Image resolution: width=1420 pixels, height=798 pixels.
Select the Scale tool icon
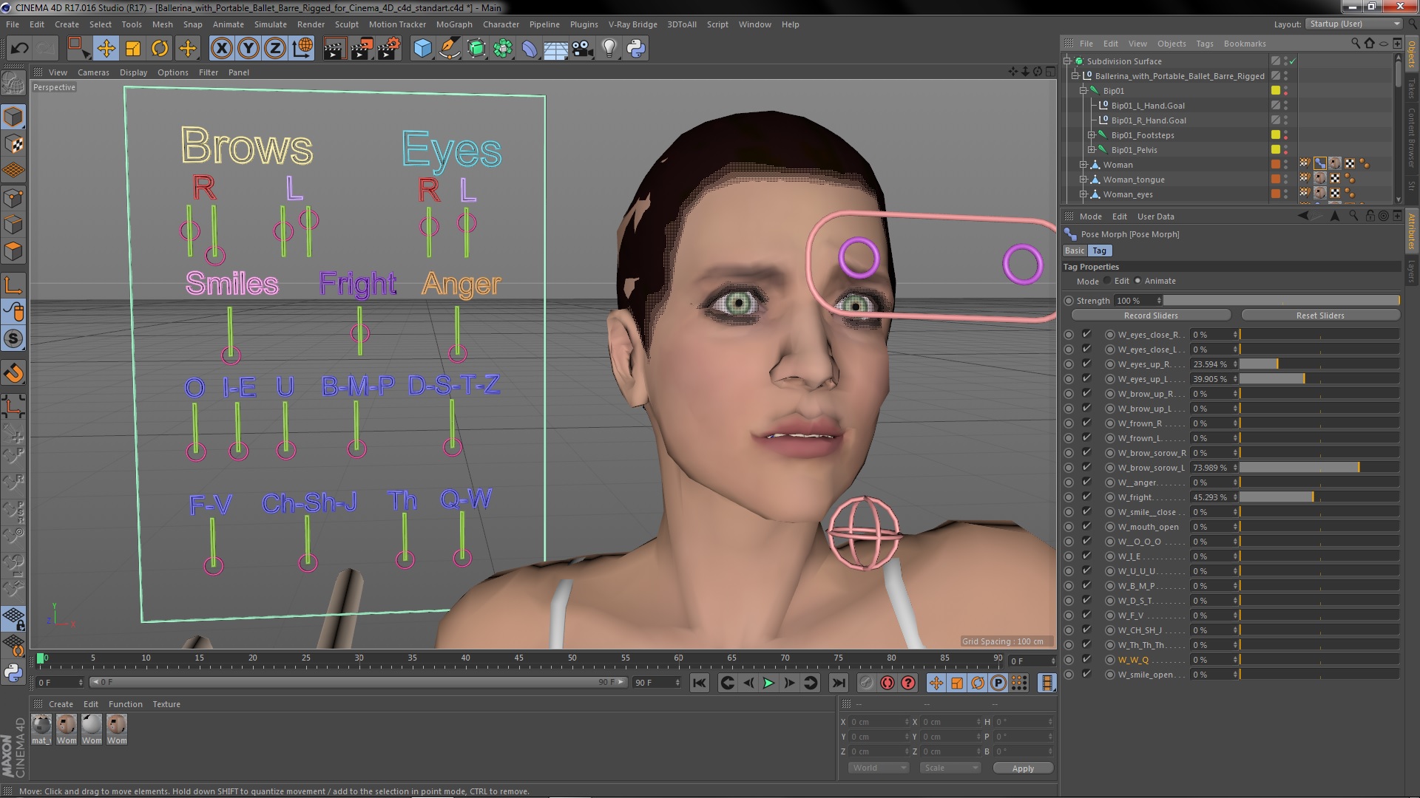click(133, 49)
